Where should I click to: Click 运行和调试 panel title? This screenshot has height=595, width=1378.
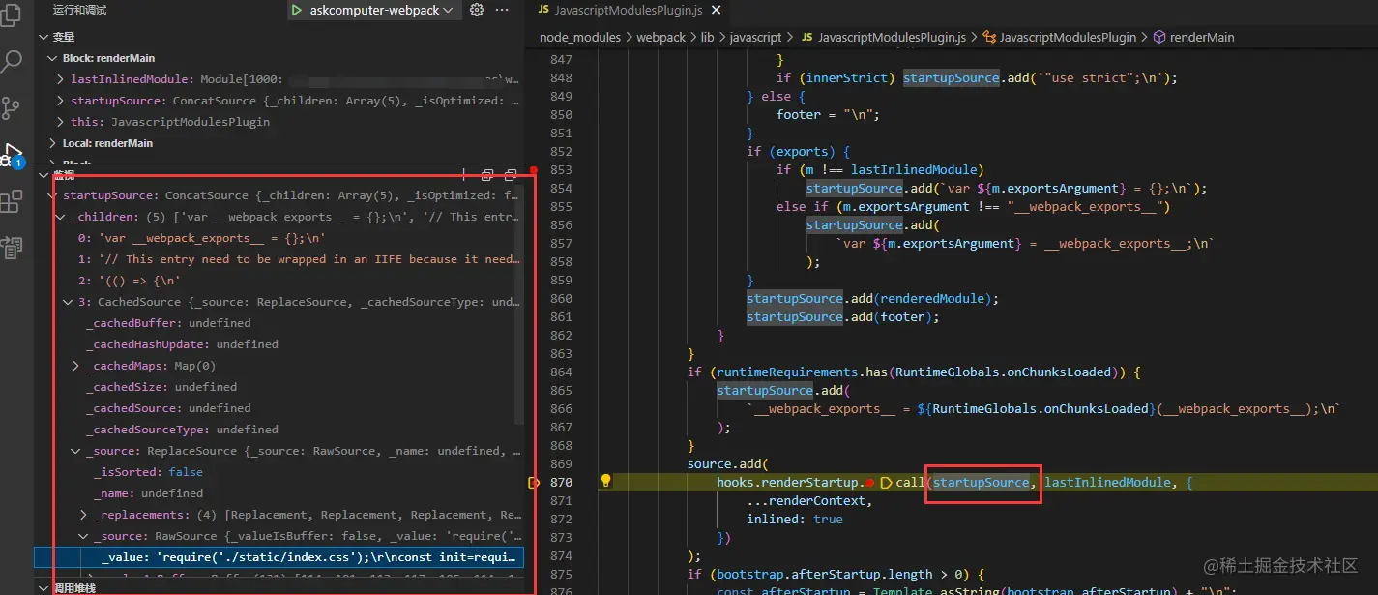[x=79, y=10]
